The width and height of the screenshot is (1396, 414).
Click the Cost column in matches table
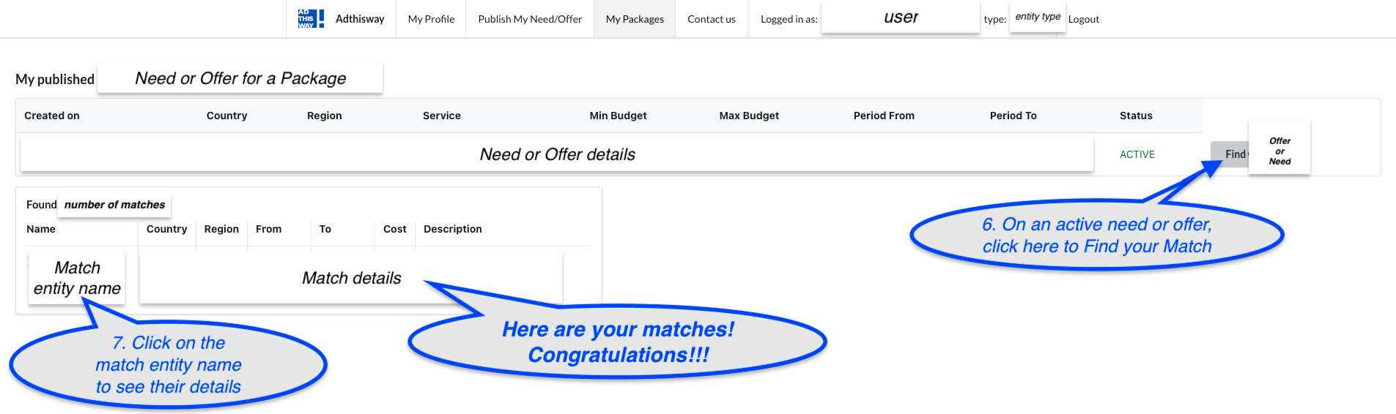395,229
